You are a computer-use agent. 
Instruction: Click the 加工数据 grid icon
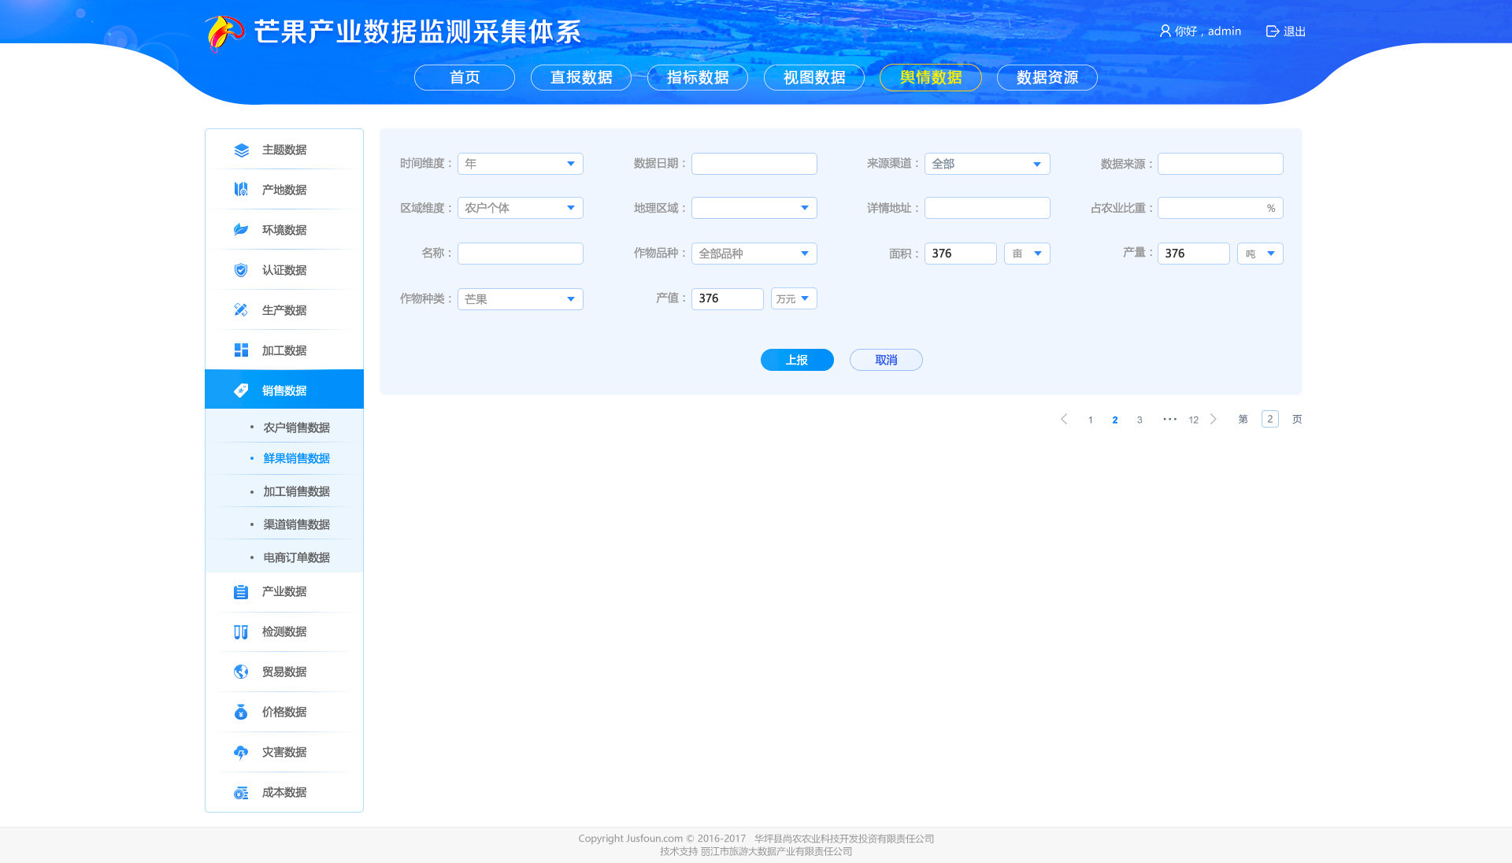(241, 350)
